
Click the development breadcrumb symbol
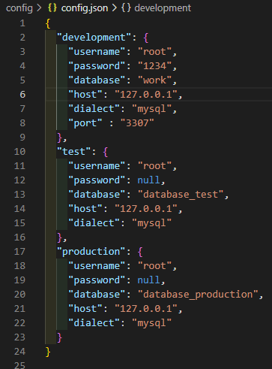pos(163,8)
